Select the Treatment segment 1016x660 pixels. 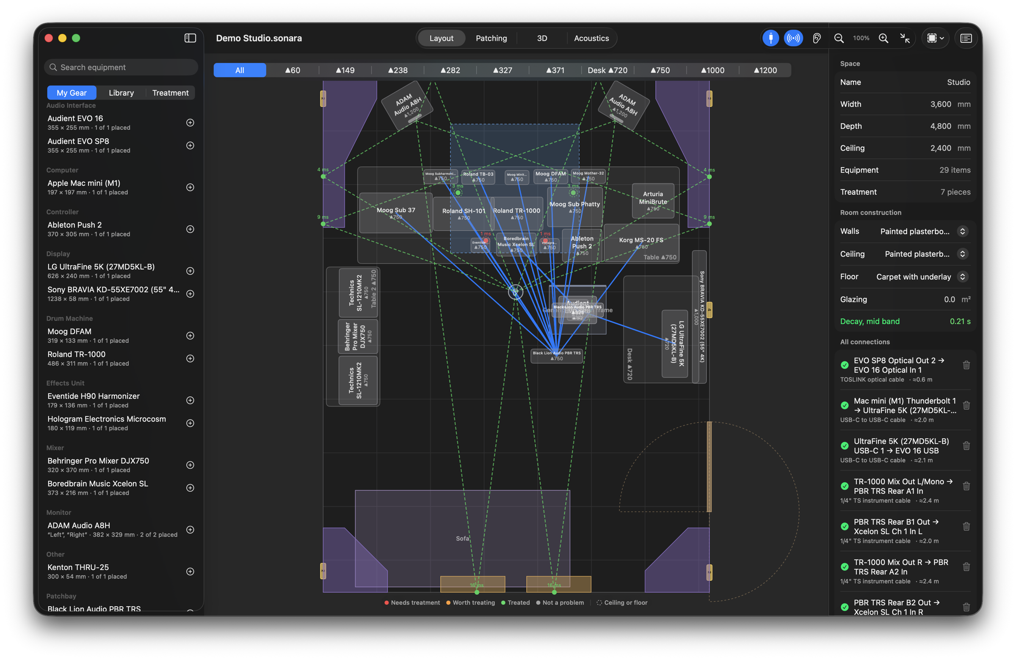(170, 93)
